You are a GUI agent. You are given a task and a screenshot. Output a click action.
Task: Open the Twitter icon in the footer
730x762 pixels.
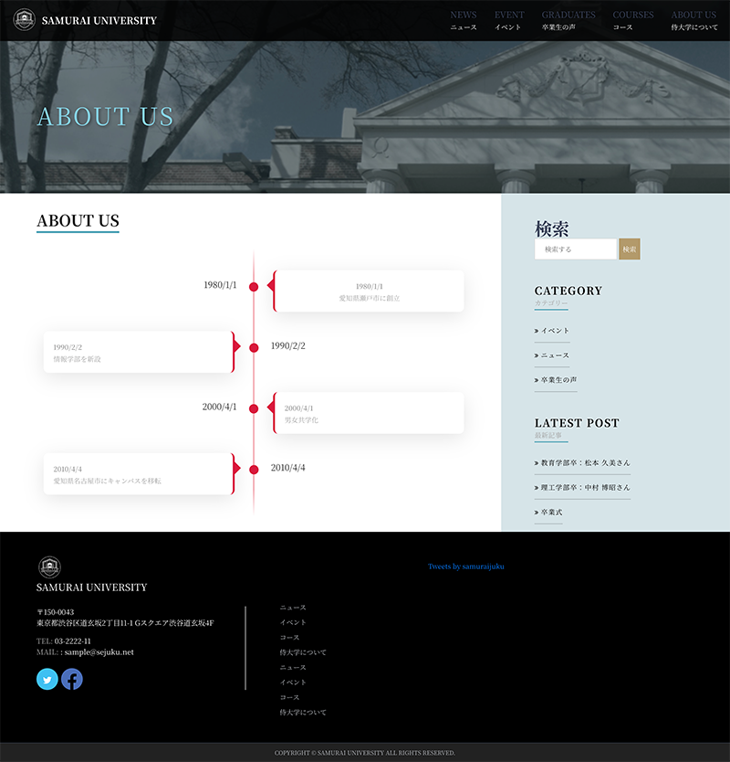[x=47, y=679]
